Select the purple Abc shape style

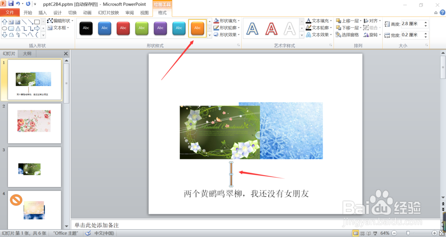coord(160,28)
